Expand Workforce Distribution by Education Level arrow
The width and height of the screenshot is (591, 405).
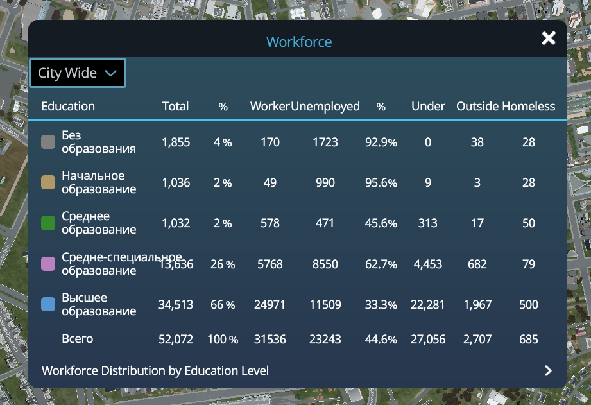pos(548,371)
